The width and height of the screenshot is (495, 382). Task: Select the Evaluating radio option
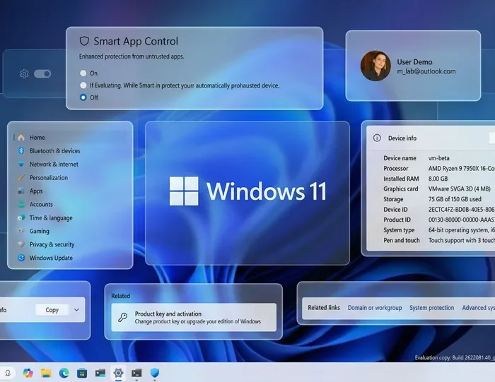(83, 85)
